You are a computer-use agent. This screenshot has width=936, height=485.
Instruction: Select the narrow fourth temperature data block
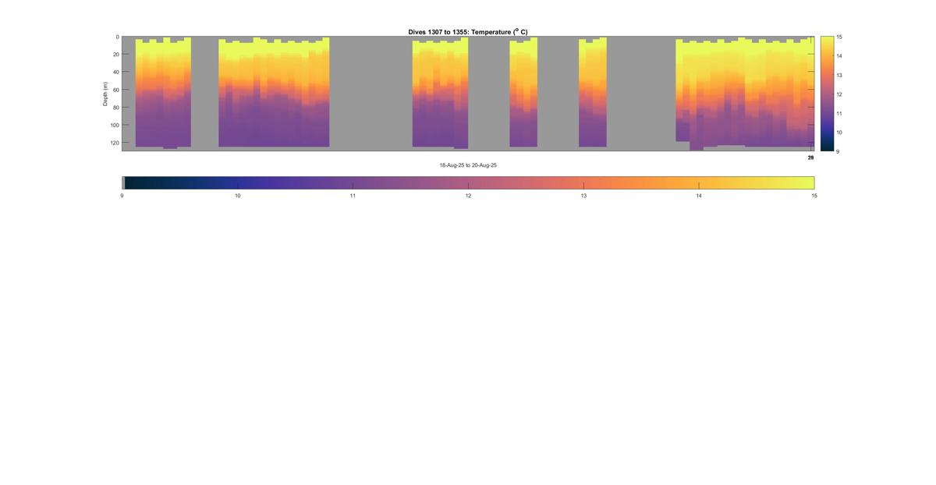point(523,94)
